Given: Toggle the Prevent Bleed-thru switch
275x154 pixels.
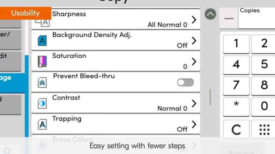Looking at the screenshot, I should coord(185,83).
